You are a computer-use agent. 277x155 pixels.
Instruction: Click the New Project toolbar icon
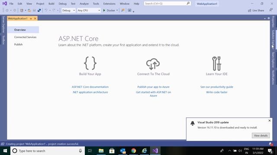22,10
